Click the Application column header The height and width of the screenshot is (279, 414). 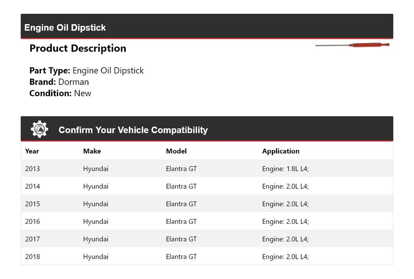click(281, 151)
